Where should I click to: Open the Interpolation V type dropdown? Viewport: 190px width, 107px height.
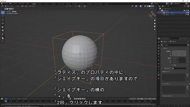(179, 60)
